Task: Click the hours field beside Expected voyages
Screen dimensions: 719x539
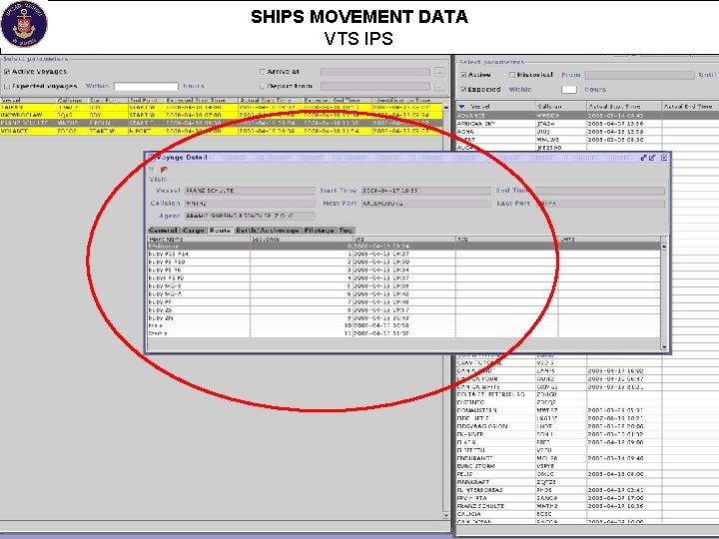Action: [146, 86]
